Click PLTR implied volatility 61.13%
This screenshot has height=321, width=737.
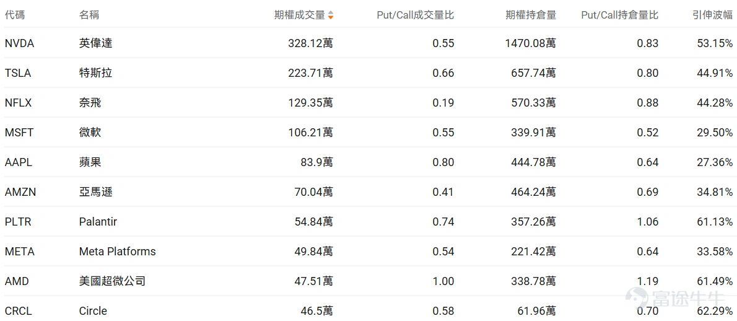coord(715,221)
